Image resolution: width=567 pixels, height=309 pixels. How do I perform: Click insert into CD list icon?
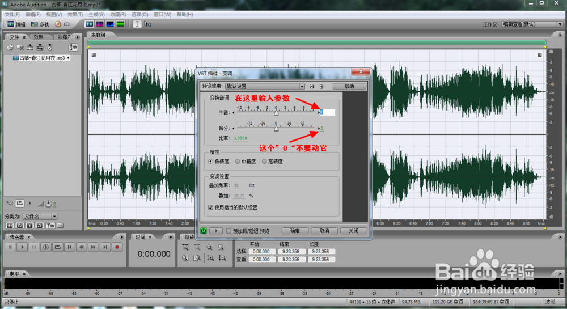tap(50, 48)
